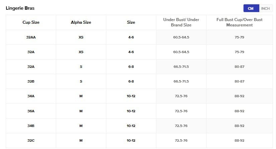Switch measurement units to CM
The width and height of the screenshot is (276, 149).
point(251,8)
